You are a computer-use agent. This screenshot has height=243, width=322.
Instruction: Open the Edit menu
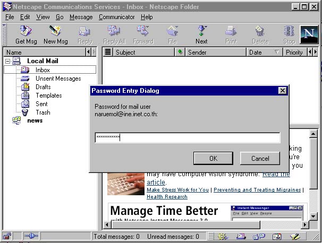click(25, 17)
